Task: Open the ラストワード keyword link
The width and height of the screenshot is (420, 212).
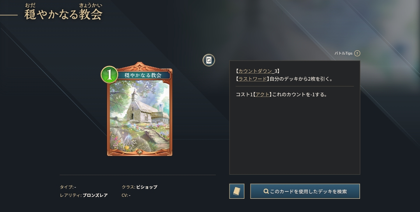Action: (252, 79)
